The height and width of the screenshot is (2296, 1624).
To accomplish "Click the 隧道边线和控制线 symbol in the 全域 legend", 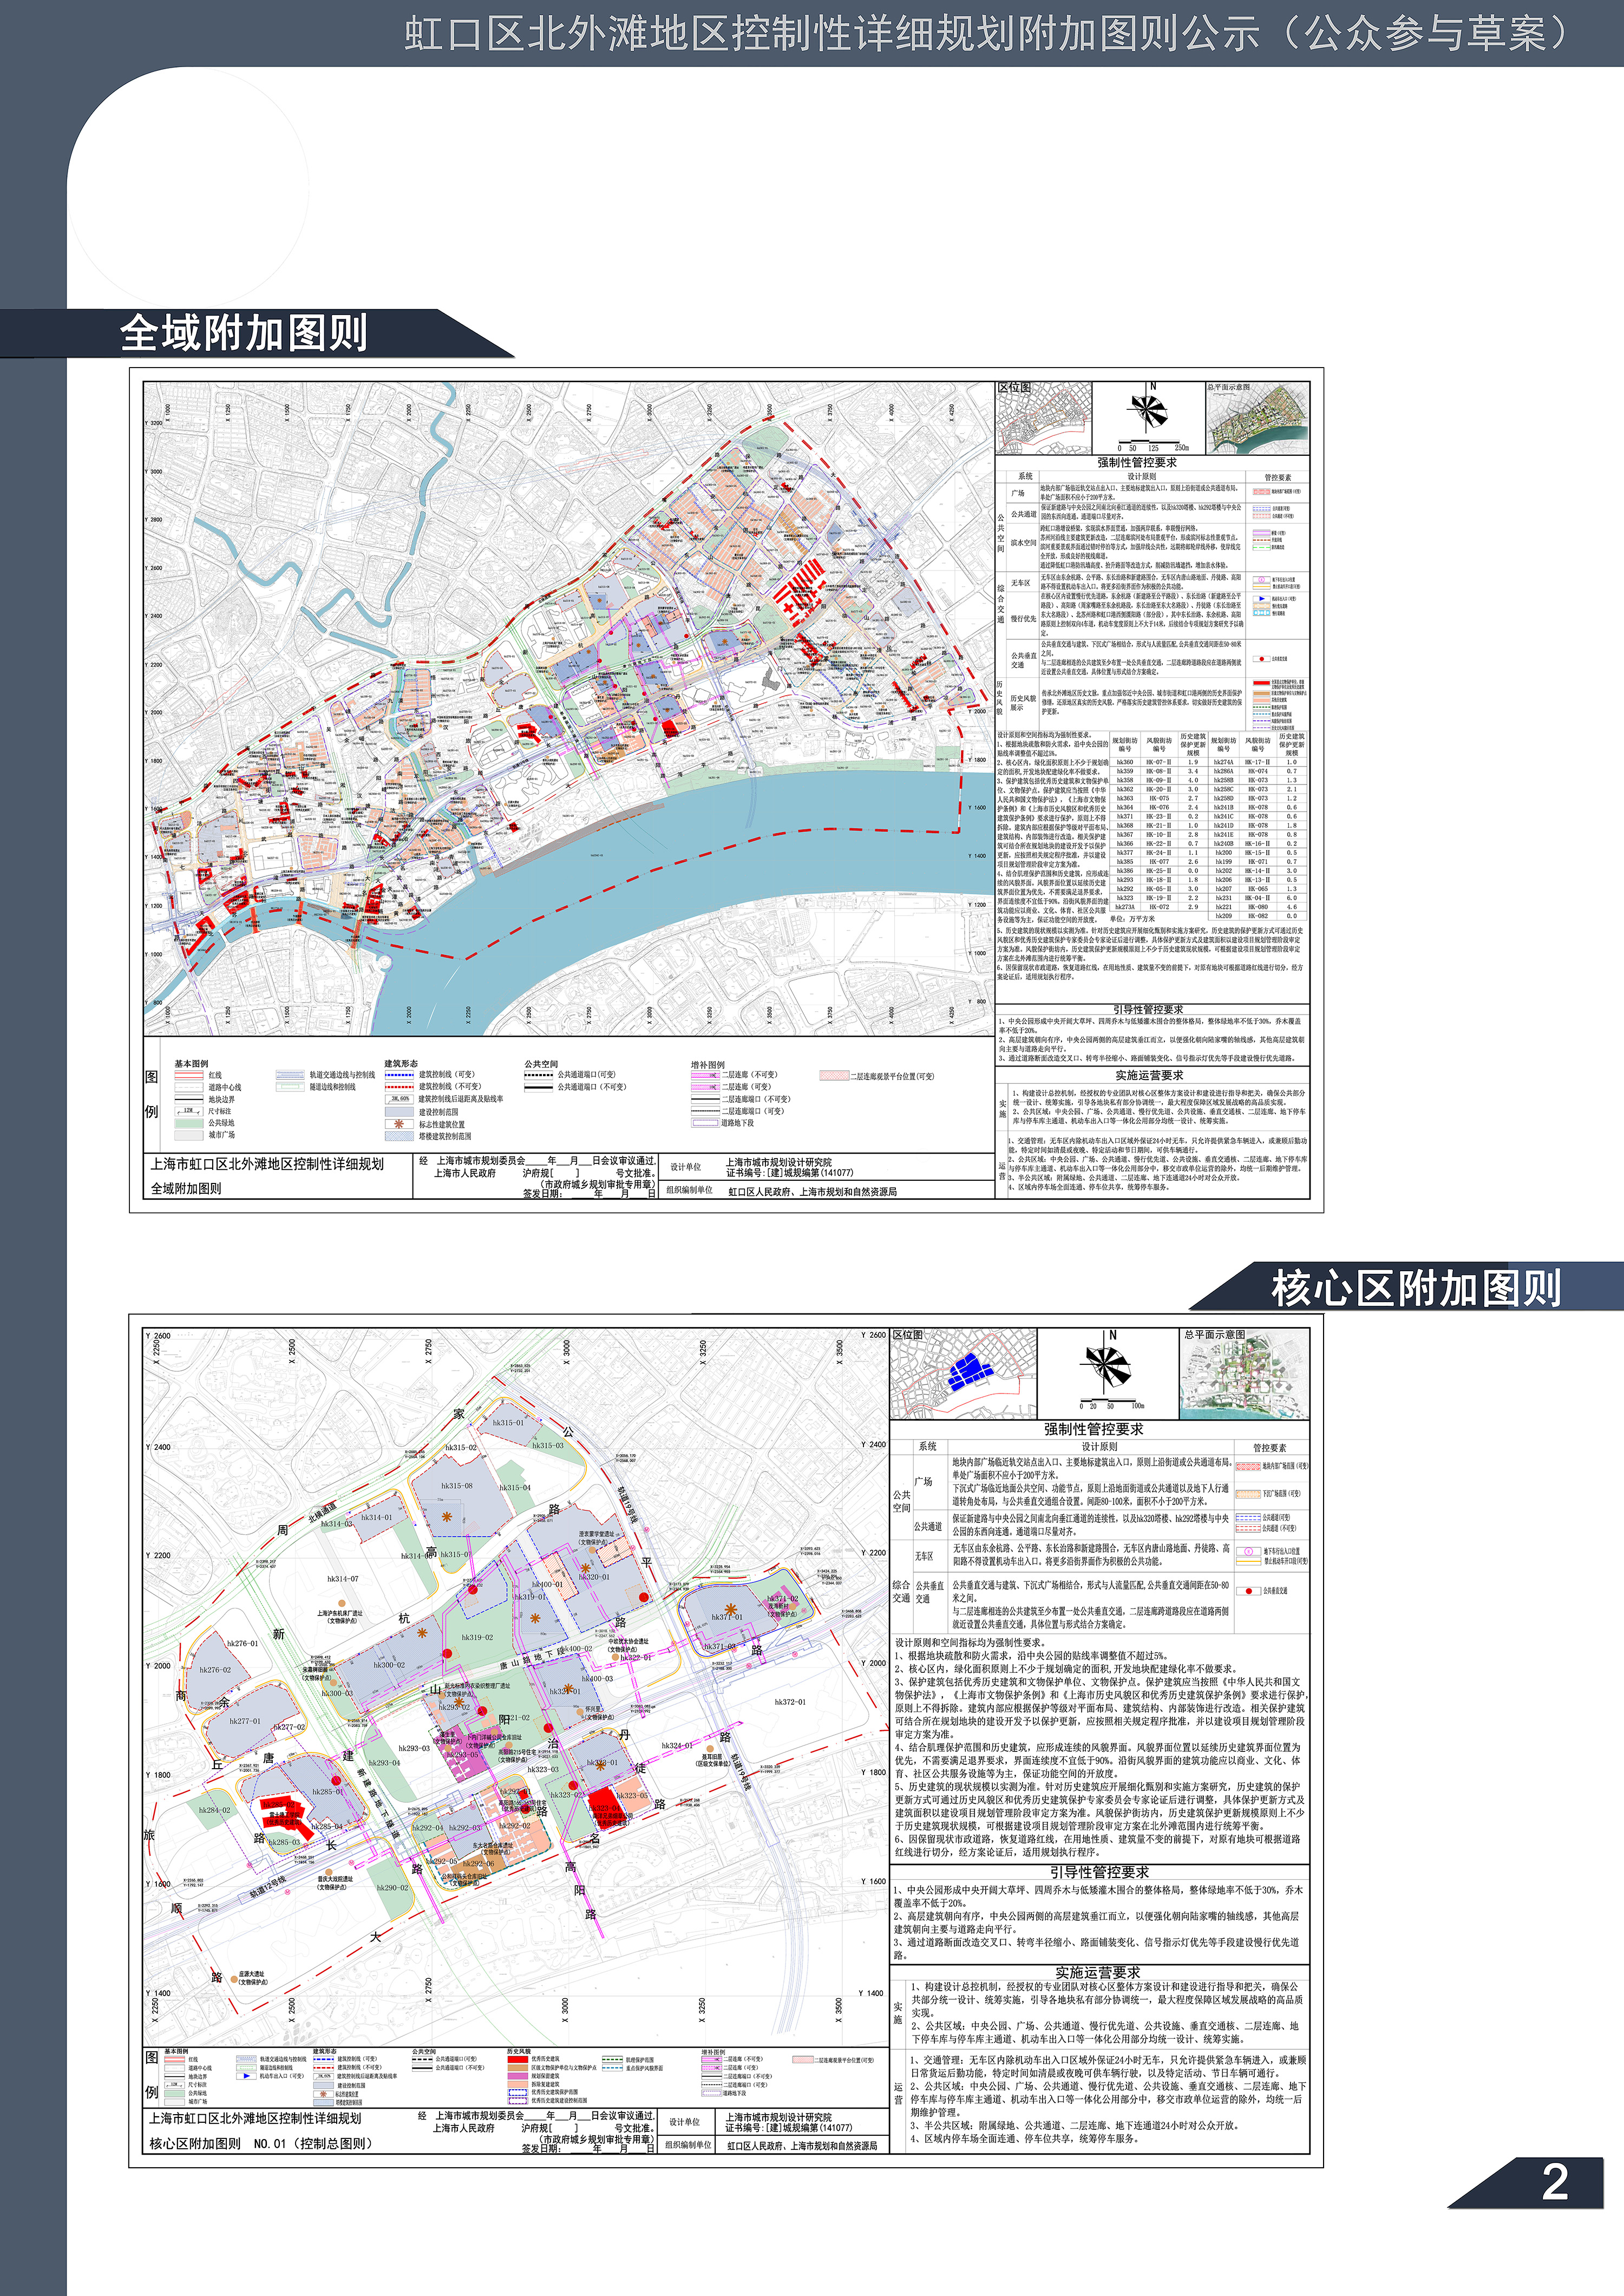I will (x=291, y=1087).
